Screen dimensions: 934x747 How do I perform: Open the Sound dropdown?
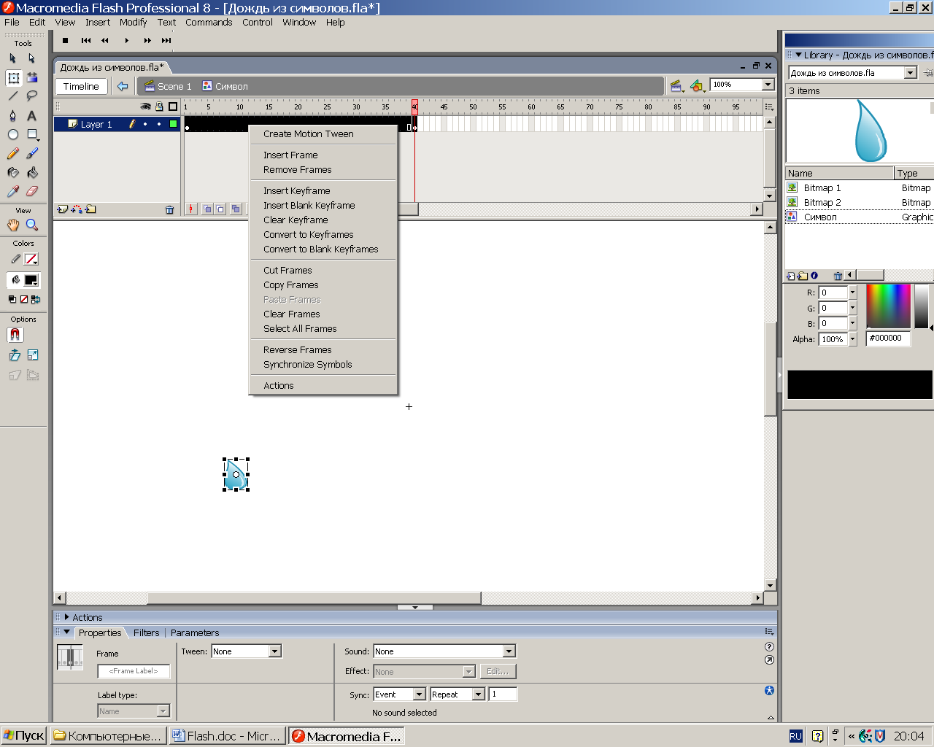click(509, 651)
